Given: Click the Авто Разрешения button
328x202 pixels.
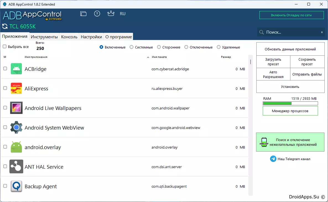Looking at the screenshot, I should click(273, 74).
